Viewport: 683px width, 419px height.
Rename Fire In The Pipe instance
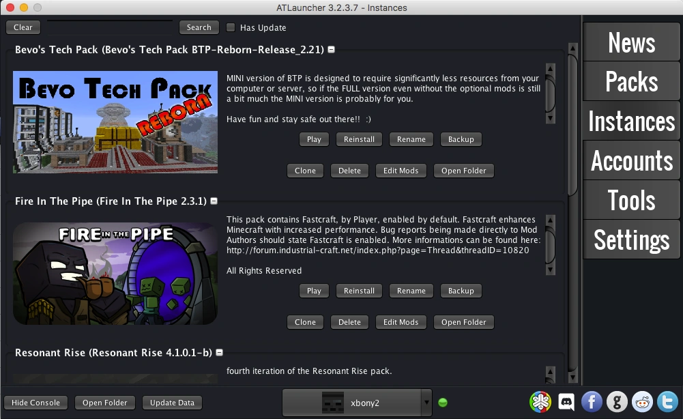click(x=411, y=291)
